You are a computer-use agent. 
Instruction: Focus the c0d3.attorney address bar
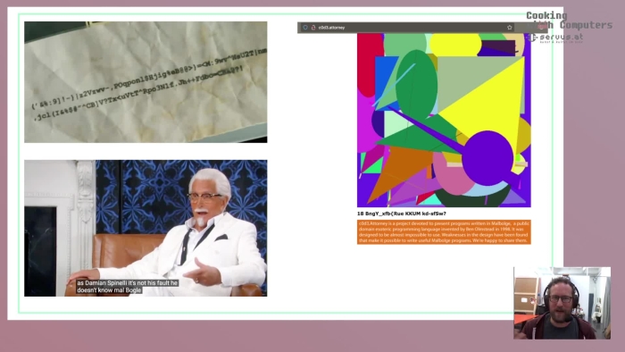pos(406,28)
